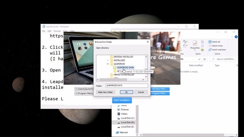
Task: Collapse the LEAPDROID folder node
Action: (108, 64)
